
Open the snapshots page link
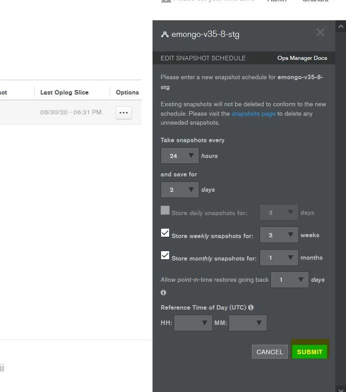click(x=253, y=114)
